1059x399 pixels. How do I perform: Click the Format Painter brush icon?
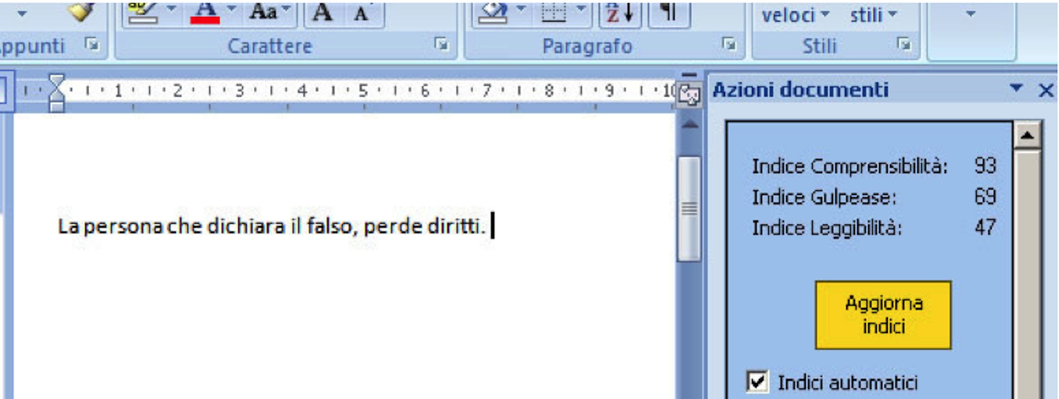pos(81,12)
